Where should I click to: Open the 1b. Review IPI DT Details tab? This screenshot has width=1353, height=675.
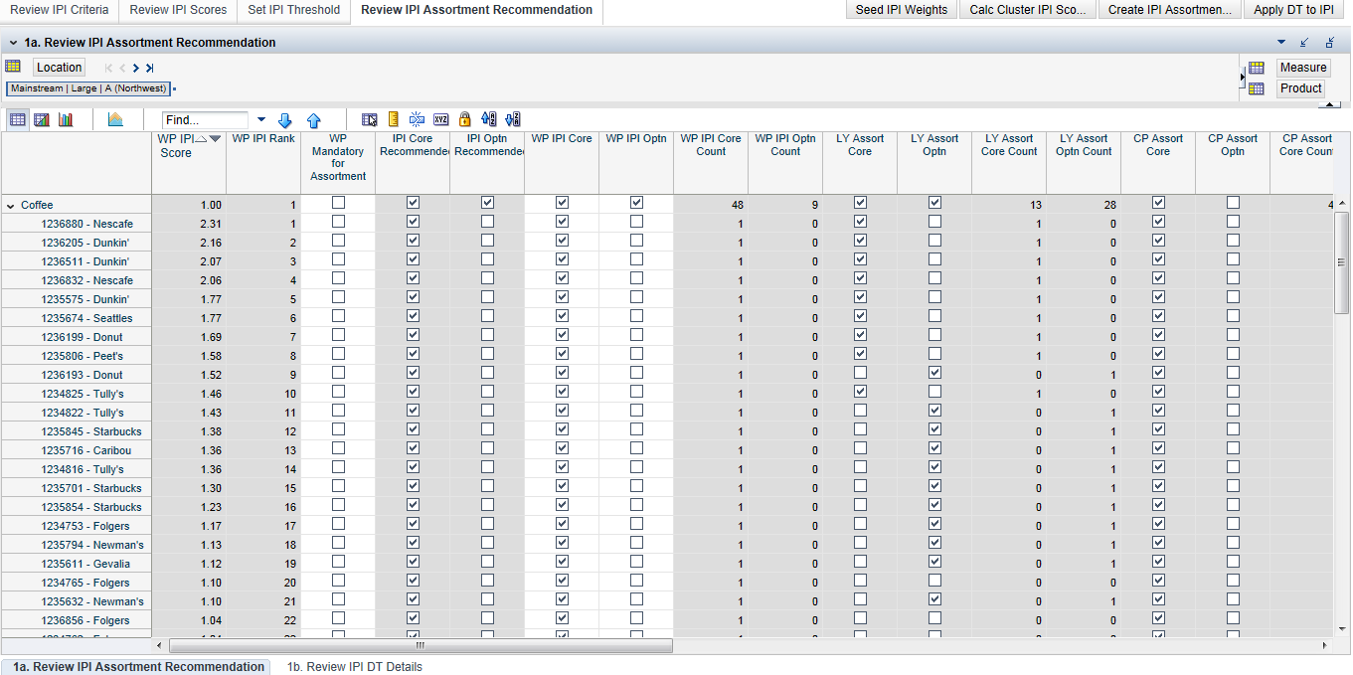coord(354,667)
